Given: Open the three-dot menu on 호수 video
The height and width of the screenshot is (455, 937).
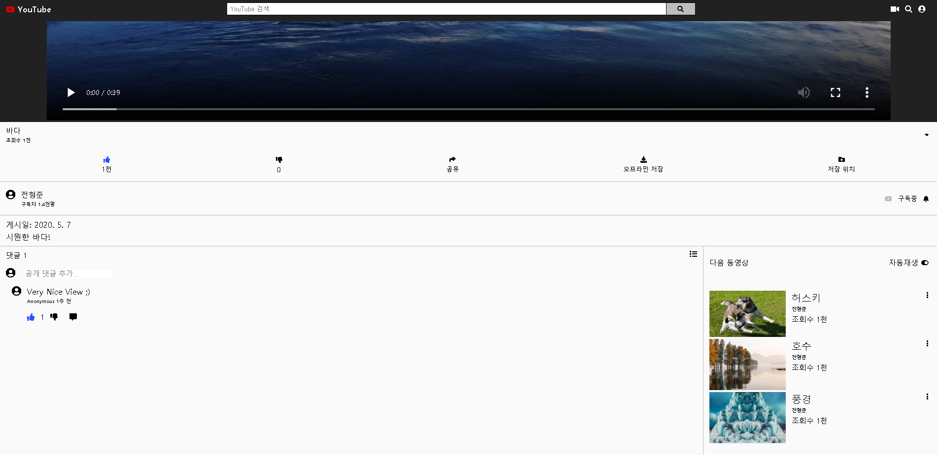Looking at the screenshot, I should [928, 343].
